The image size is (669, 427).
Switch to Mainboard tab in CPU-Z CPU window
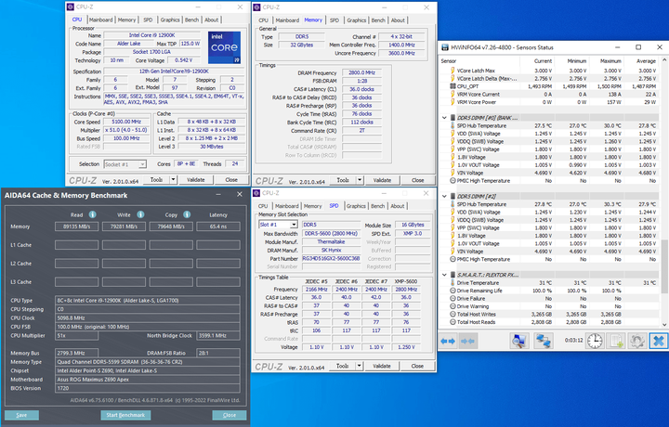click(100, 19)
